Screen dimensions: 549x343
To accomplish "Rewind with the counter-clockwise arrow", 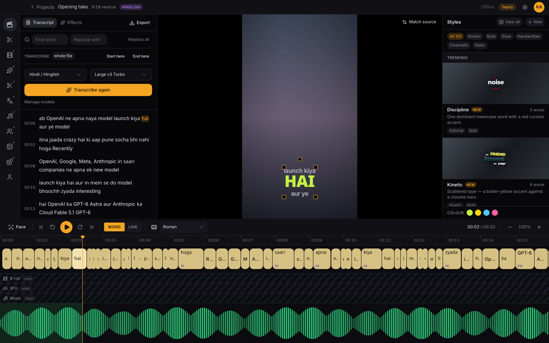I will point(53,227).
